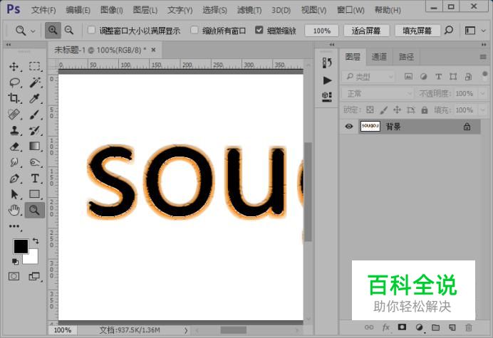The height and width of the screenshot is (338, 493).
Task: Enable resize windows to fit checkbox
Action: click(x=91, y=30)
